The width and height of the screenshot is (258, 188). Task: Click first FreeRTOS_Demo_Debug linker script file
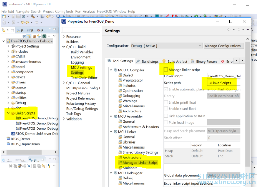point(37,118)
